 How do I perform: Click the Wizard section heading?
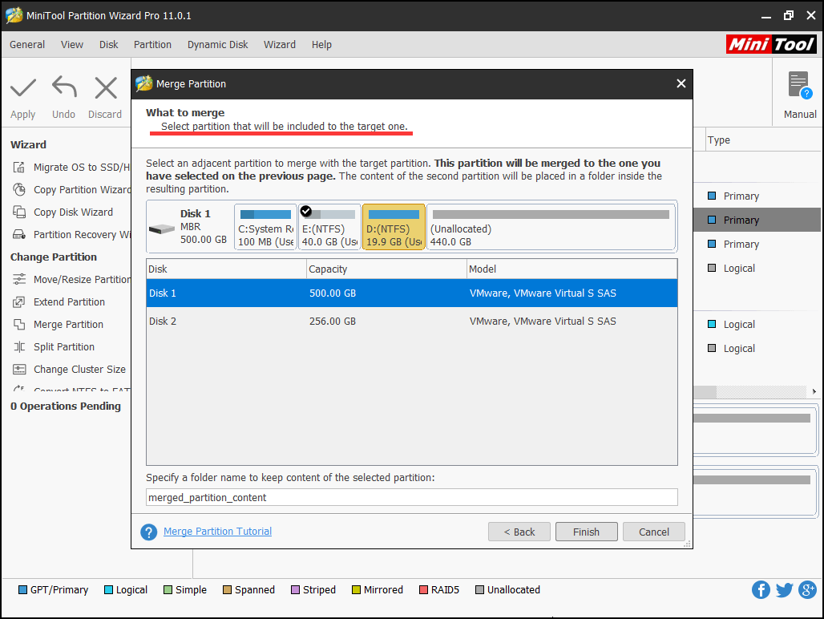pyautogui.click(x=28, y=144)
